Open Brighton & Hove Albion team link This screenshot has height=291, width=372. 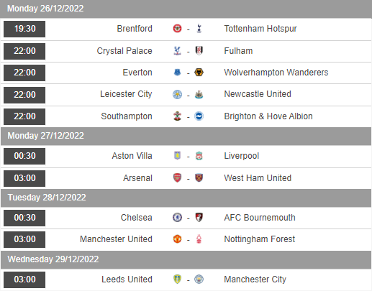click(268, 116)
